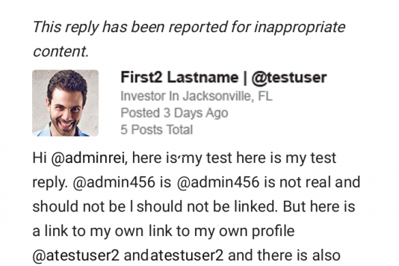Select the Investor In Jacksonville, FL line

click(196, 96)
